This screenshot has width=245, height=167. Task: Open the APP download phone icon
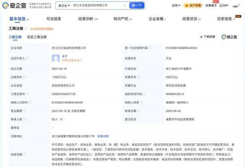220,6
